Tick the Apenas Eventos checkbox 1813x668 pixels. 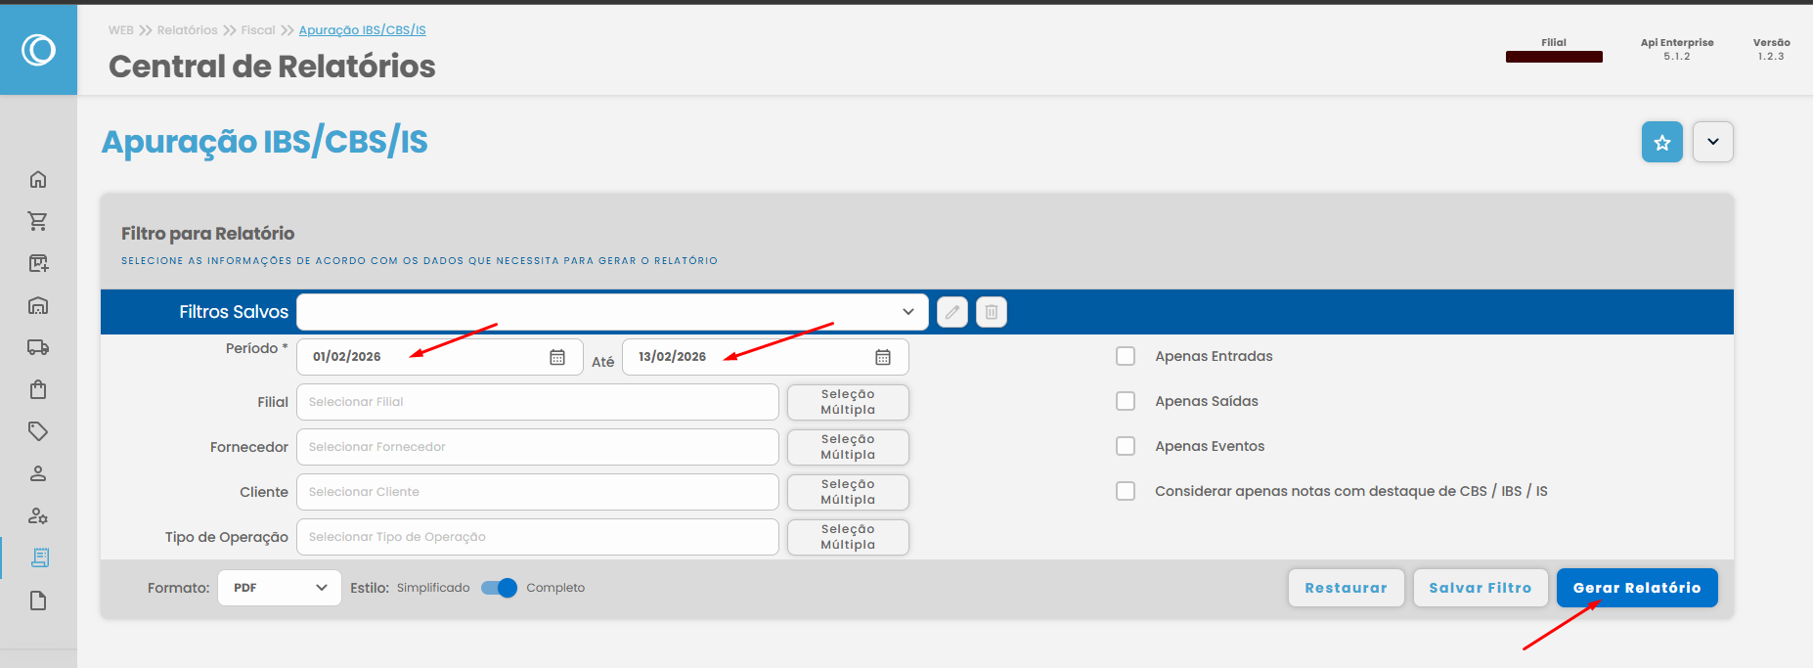(1126, 446)
